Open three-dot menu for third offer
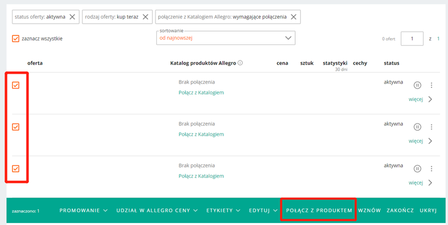The width and height of the screenshot is (448, 225). pos(431,168)
